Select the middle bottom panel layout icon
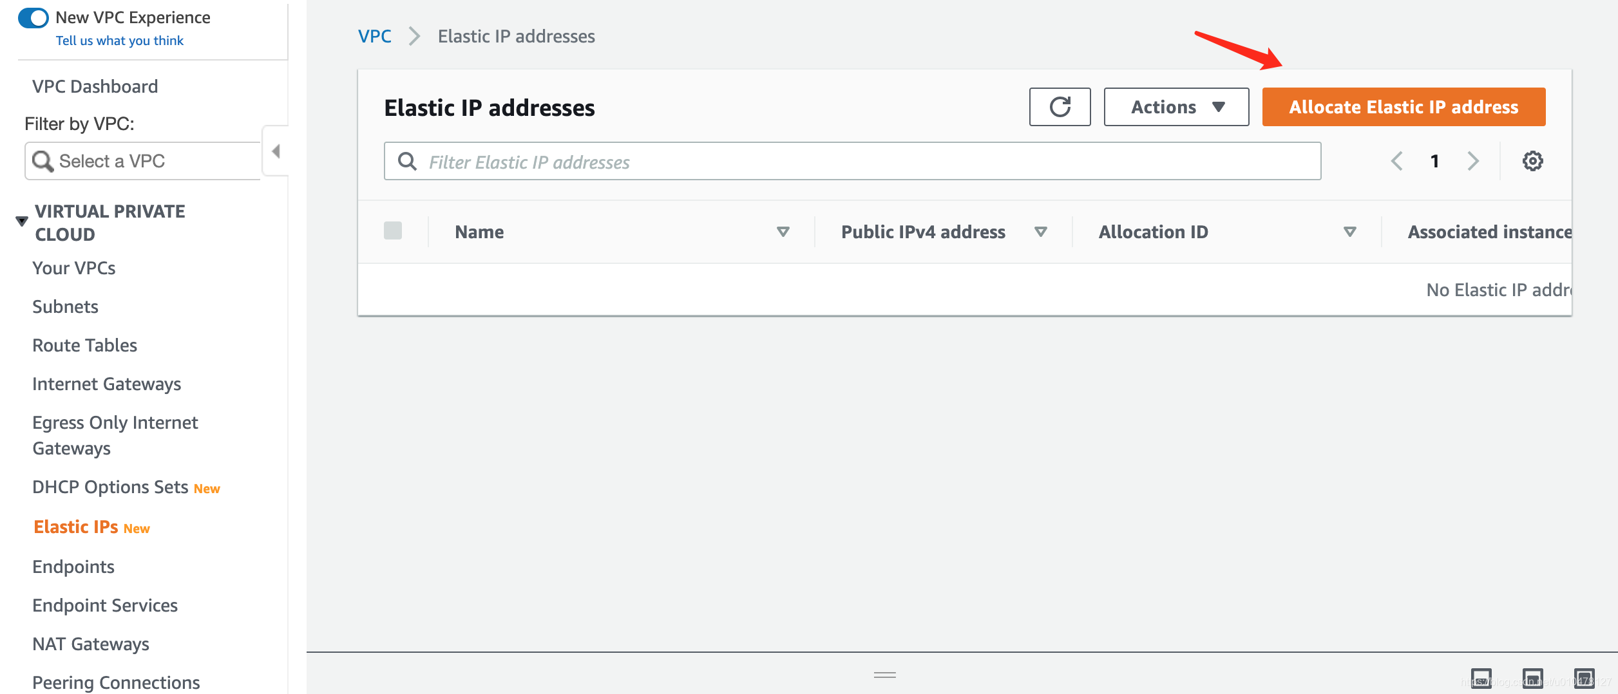The width and height of the screenshot is (1618, 694). pos(1533,678)
